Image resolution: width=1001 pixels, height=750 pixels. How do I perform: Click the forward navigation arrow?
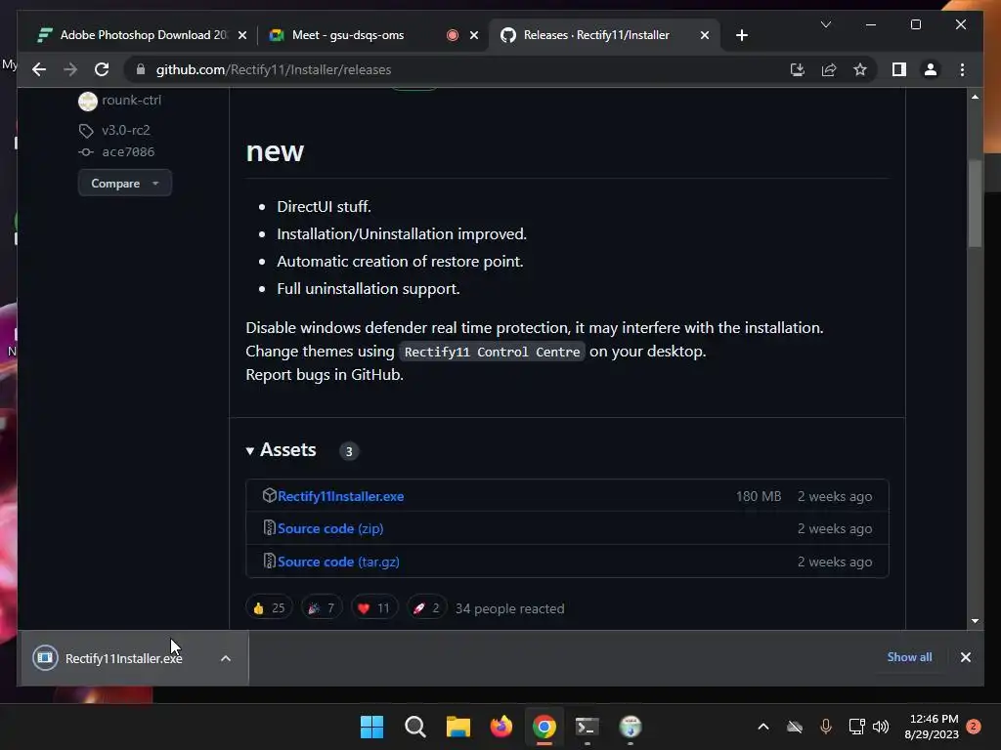coord(70,69)
